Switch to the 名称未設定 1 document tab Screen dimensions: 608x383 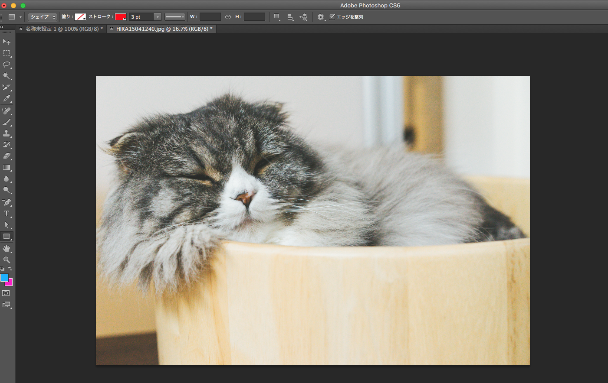coord(64,29)
